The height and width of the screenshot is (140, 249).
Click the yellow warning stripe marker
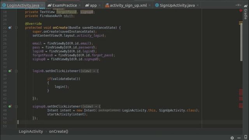coord(241,23)
